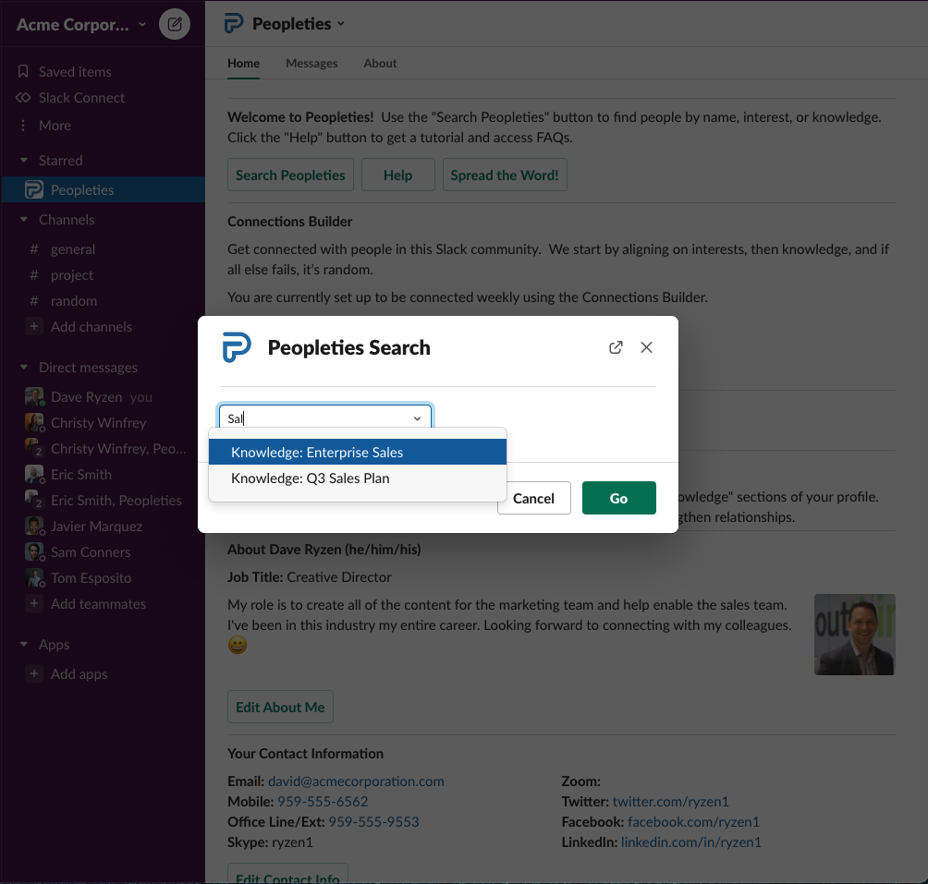Open the twitter.com/ryzen1 link
Image resolution: width=928 pixels, height=884 pixels.
670,801
